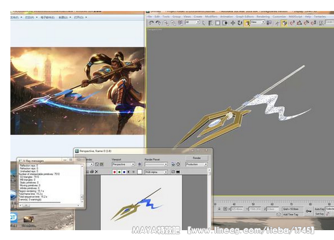Click the Set Key button
Viewport: 334px width, 240px height.
point(320,214)
